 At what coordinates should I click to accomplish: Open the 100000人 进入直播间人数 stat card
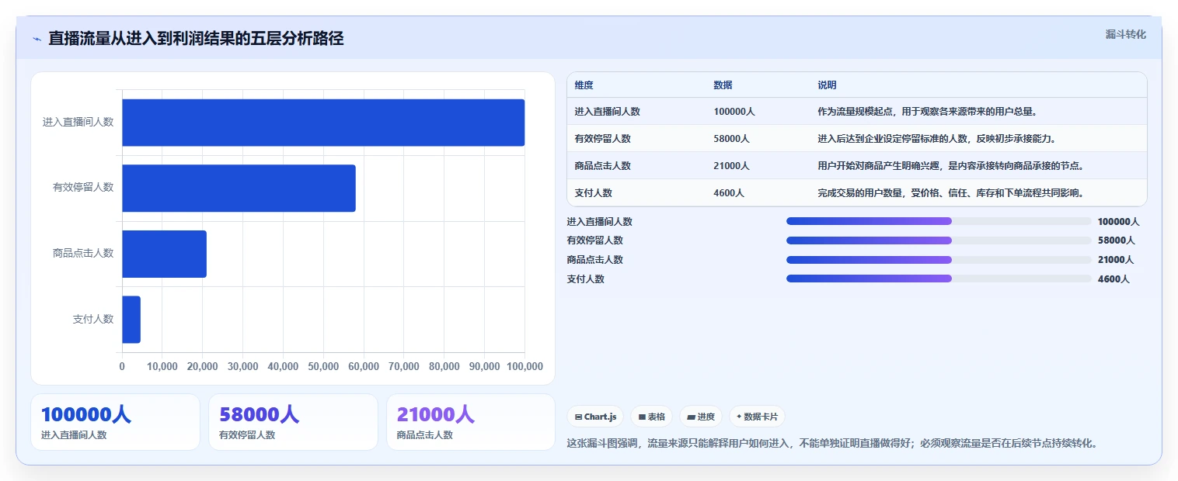click(115, 422)
